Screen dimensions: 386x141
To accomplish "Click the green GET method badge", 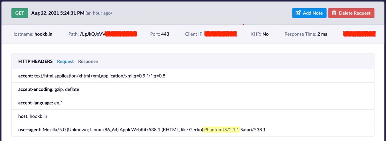I will pyautogui.click(x=19, y=13).
